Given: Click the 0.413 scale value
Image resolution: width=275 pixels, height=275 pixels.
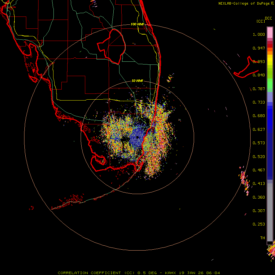Looking at the screenshot, I should pos(259,184).
